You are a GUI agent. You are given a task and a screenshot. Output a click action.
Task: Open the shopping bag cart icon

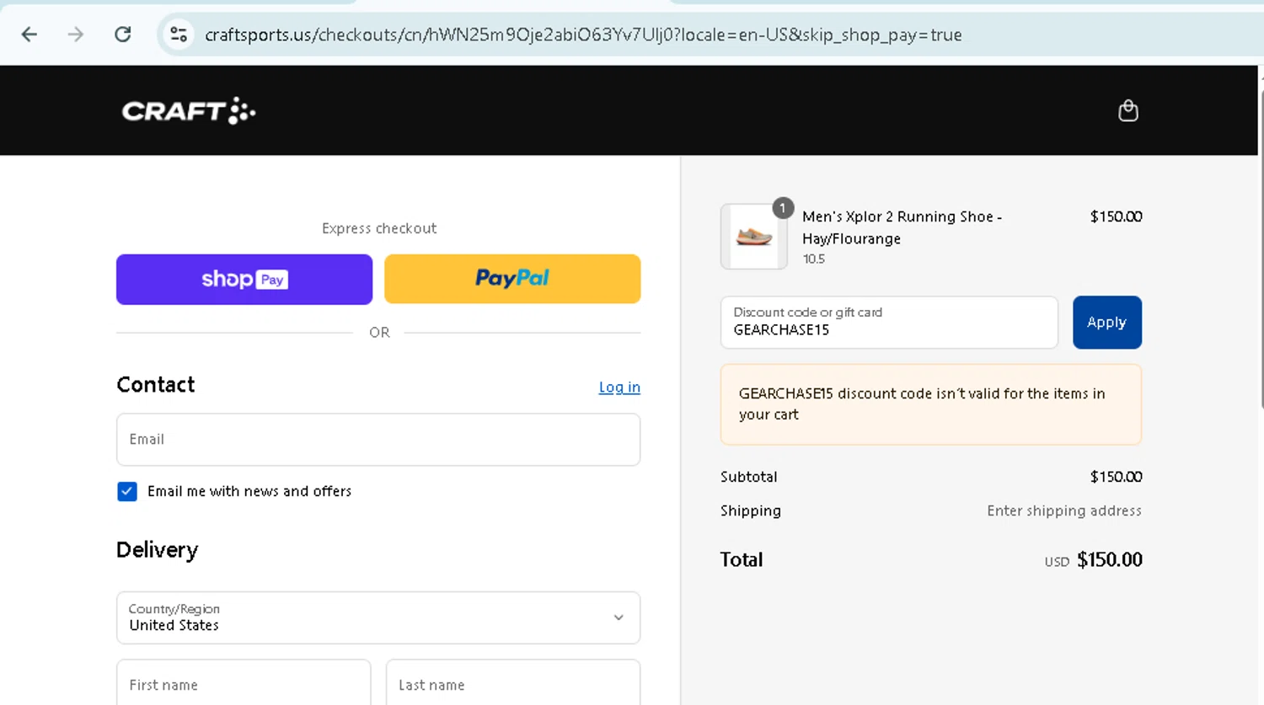[x=1127, y=110]
